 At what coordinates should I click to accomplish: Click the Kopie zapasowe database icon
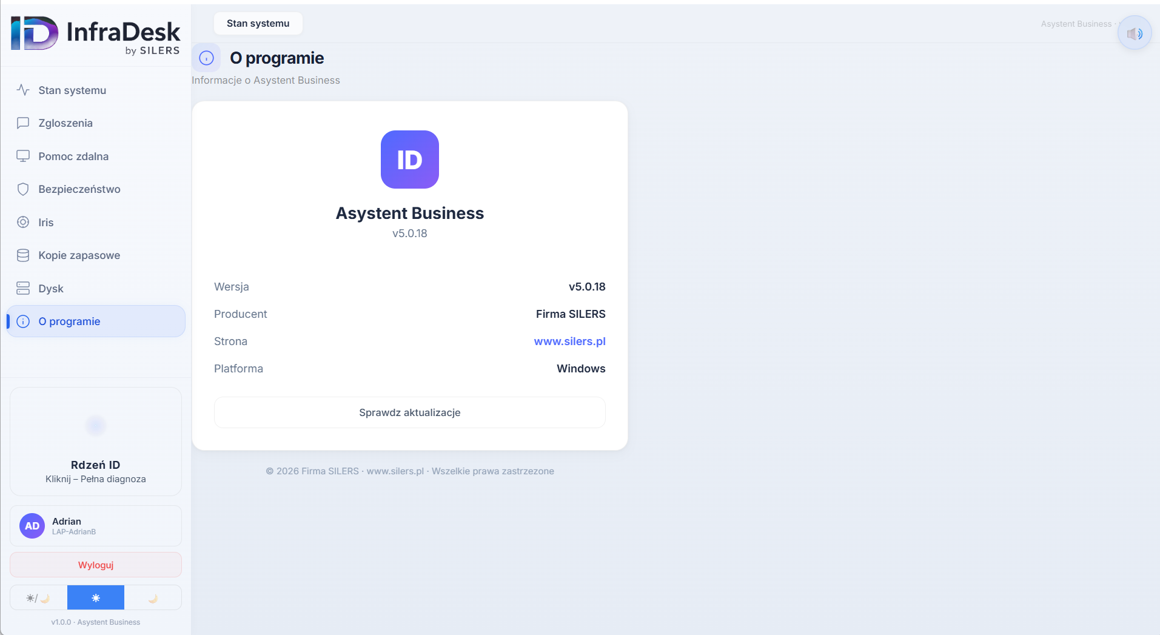pos(23,255)
